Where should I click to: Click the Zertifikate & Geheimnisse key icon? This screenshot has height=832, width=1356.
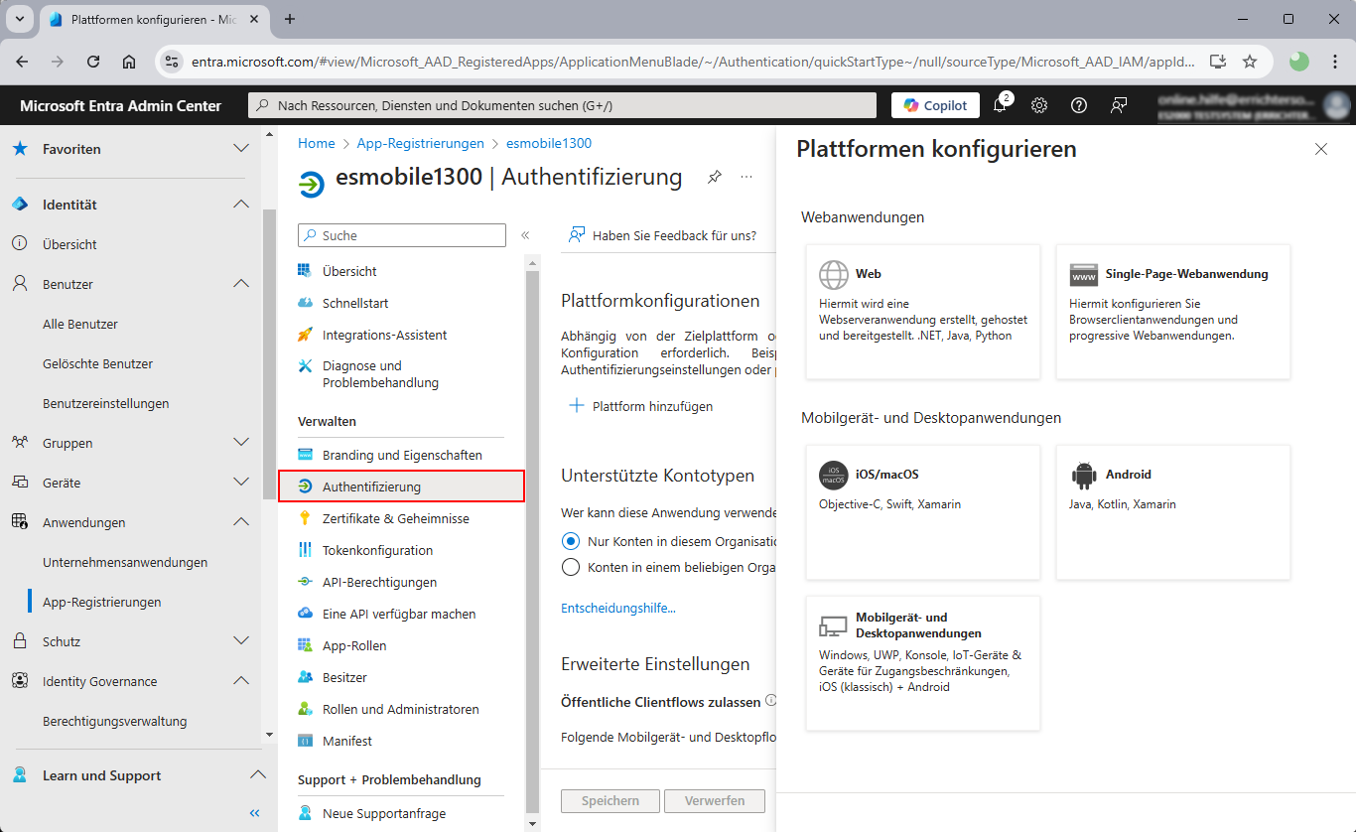click(x=306, y=518)
